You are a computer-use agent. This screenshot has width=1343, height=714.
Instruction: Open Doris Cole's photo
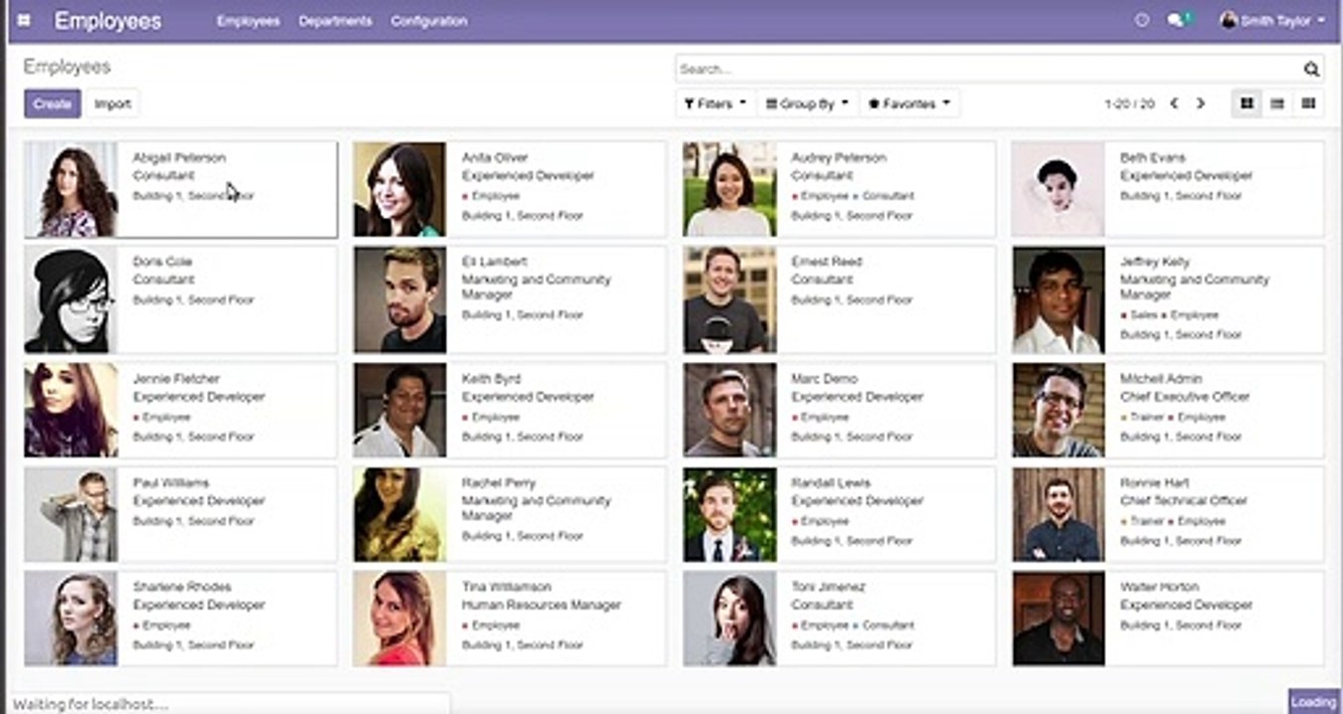71,300
